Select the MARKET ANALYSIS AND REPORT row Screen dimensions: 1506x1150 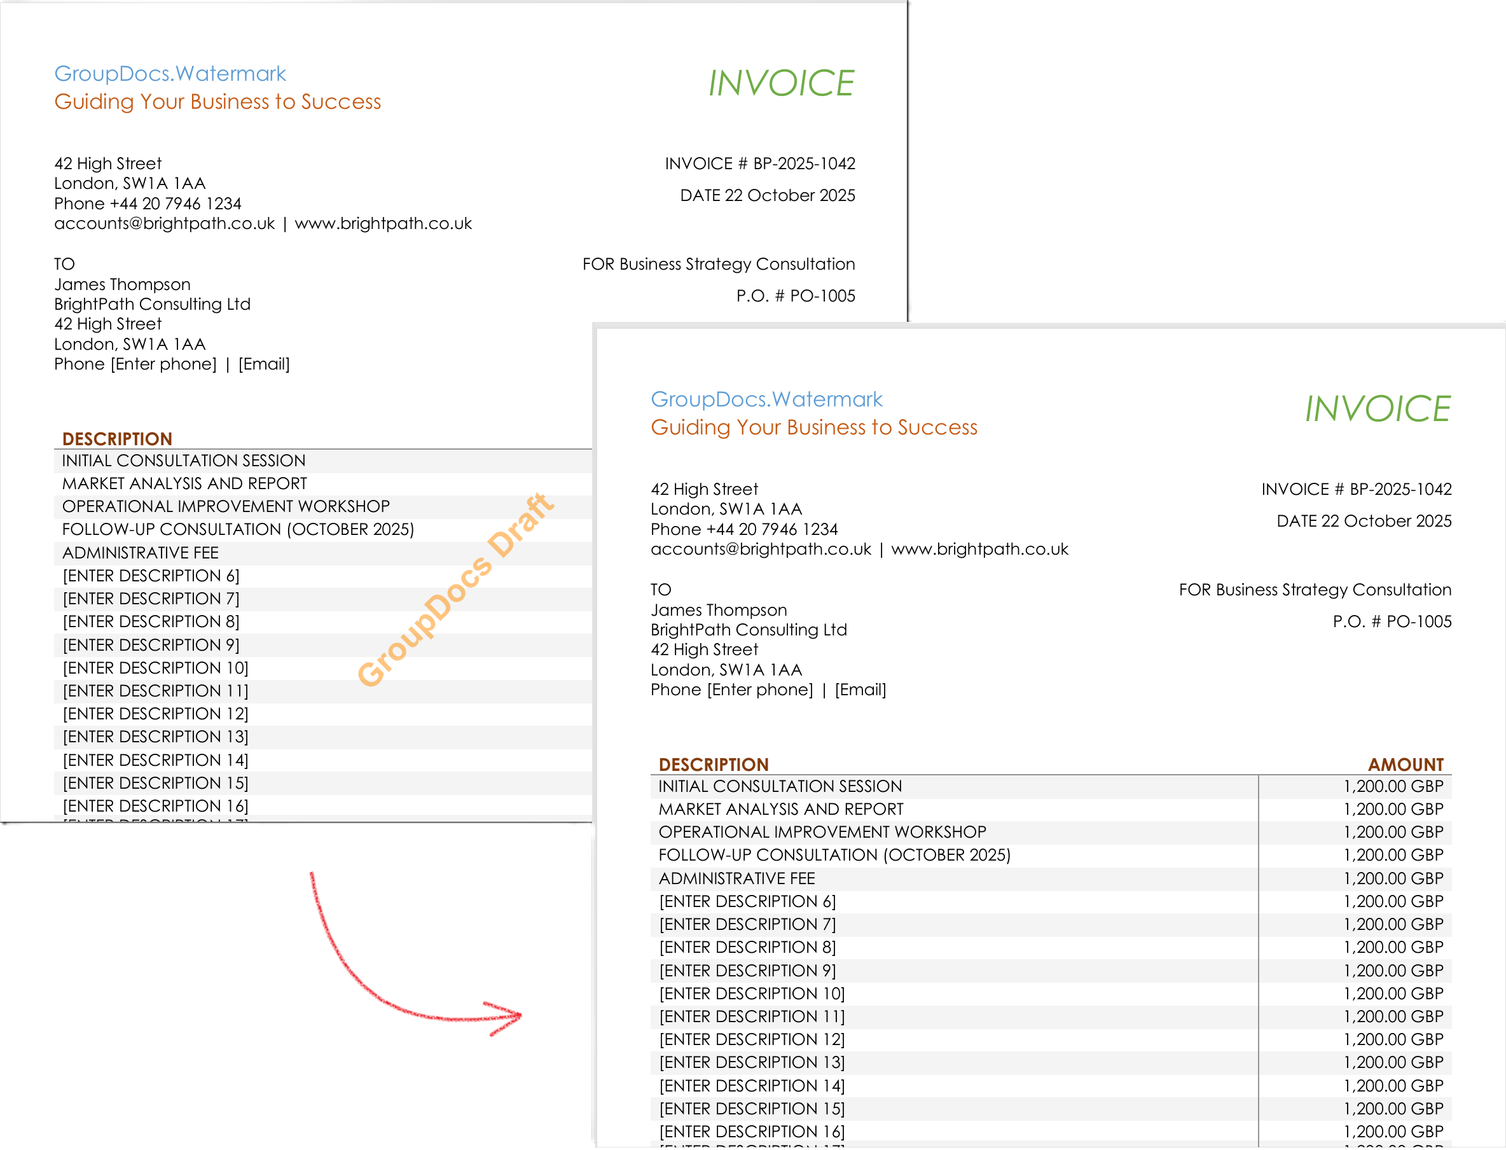tap(781, 808)
